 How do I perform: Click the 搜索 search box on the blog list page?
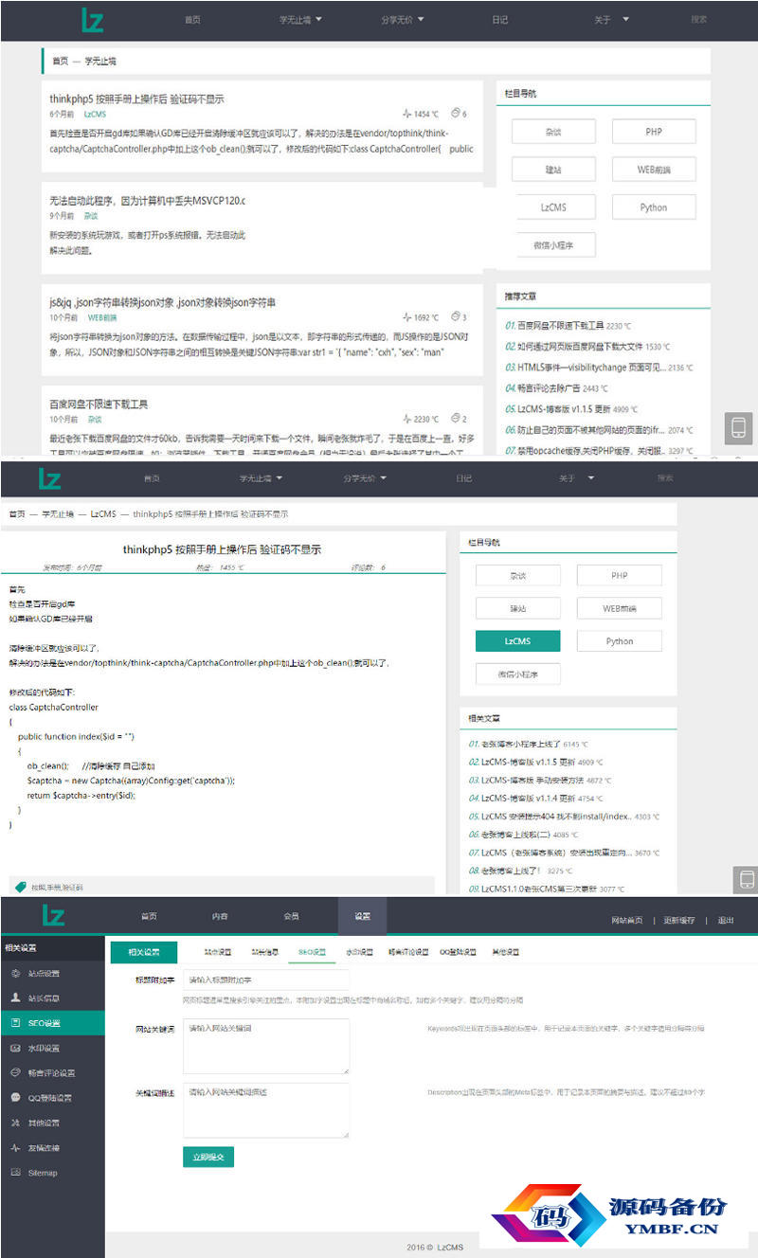[x=698, y=19]
